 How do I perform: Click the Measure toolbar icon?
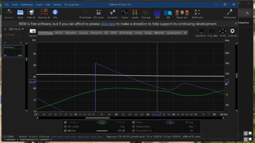pyautogui.click(x=9, y=14)
